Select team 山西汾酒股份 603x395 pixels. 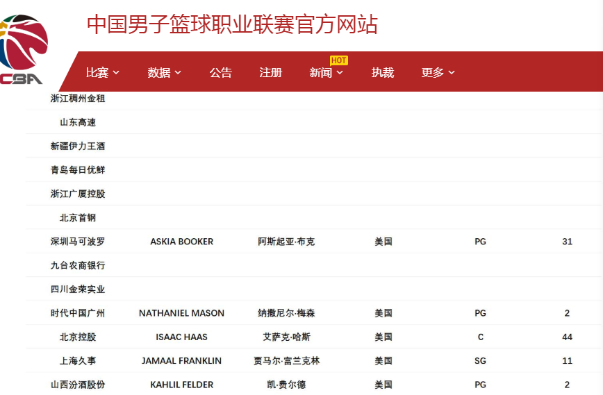[78, 385]
